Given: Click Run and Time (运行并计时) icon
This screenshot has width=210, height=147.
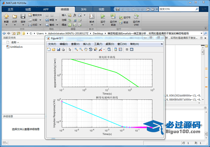Looking at the screenshot, I should (x=136, y=16).
